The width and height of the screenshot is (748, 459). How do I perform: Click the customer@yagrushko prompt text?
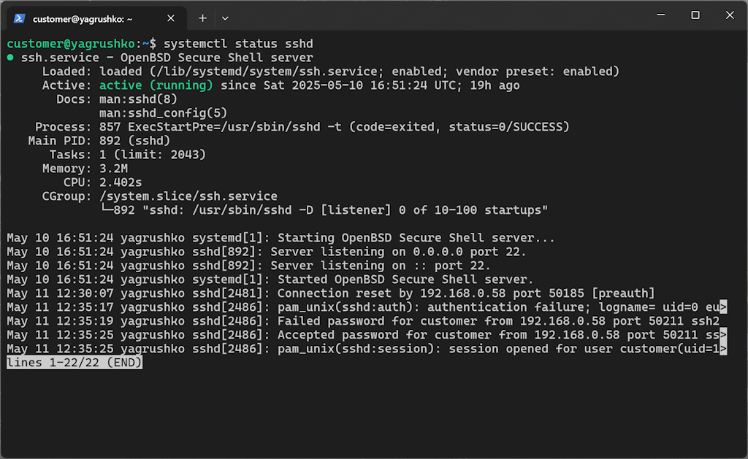coord(71,44)
